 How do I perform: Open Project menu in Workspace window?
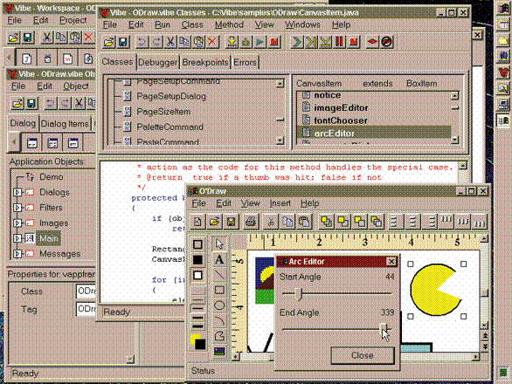(x=73, y=20)
